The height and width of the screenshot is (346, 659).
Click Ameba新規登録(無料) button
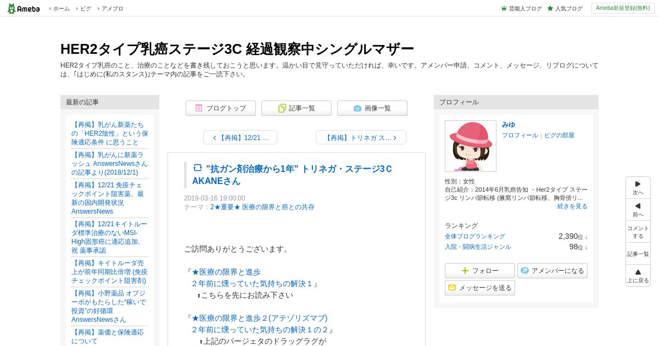point(623,8)
